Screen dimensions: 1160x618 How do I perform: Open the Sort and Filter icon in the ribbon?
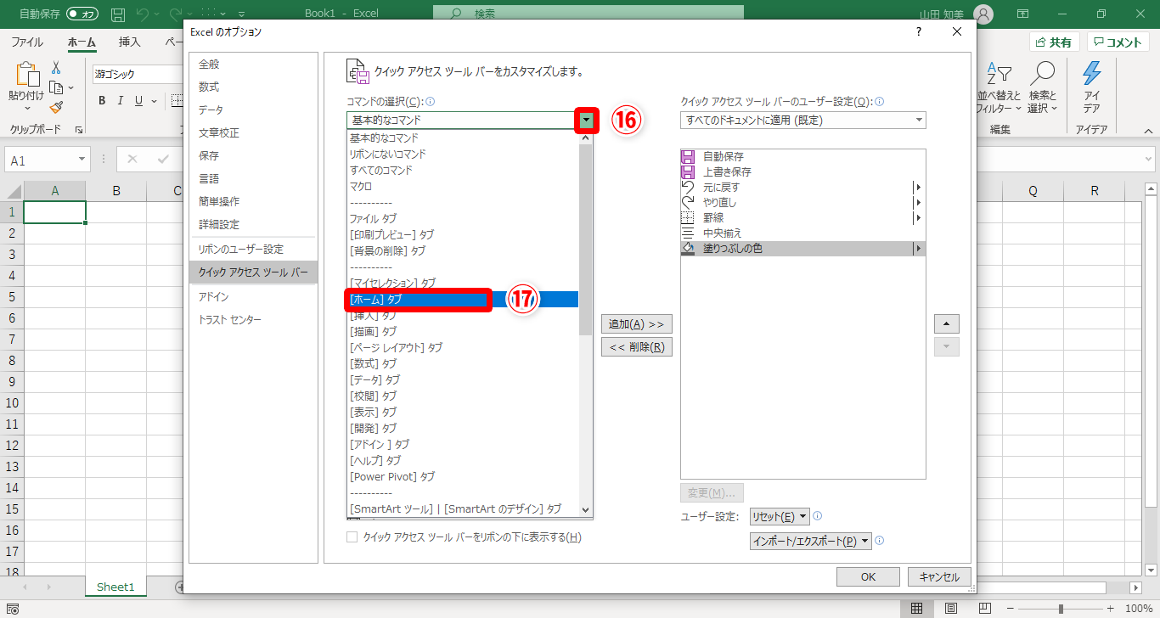coord(999,73)
